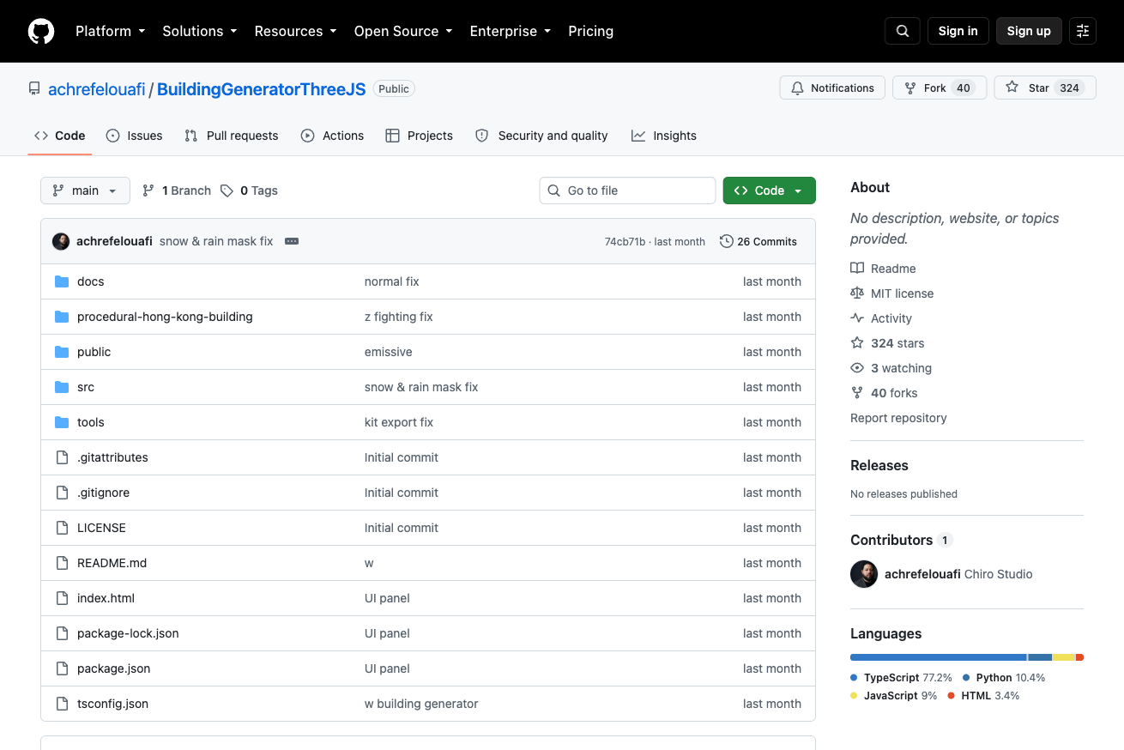Click the watching eye icon
The image size is (1124, 750).
point(857,368)
